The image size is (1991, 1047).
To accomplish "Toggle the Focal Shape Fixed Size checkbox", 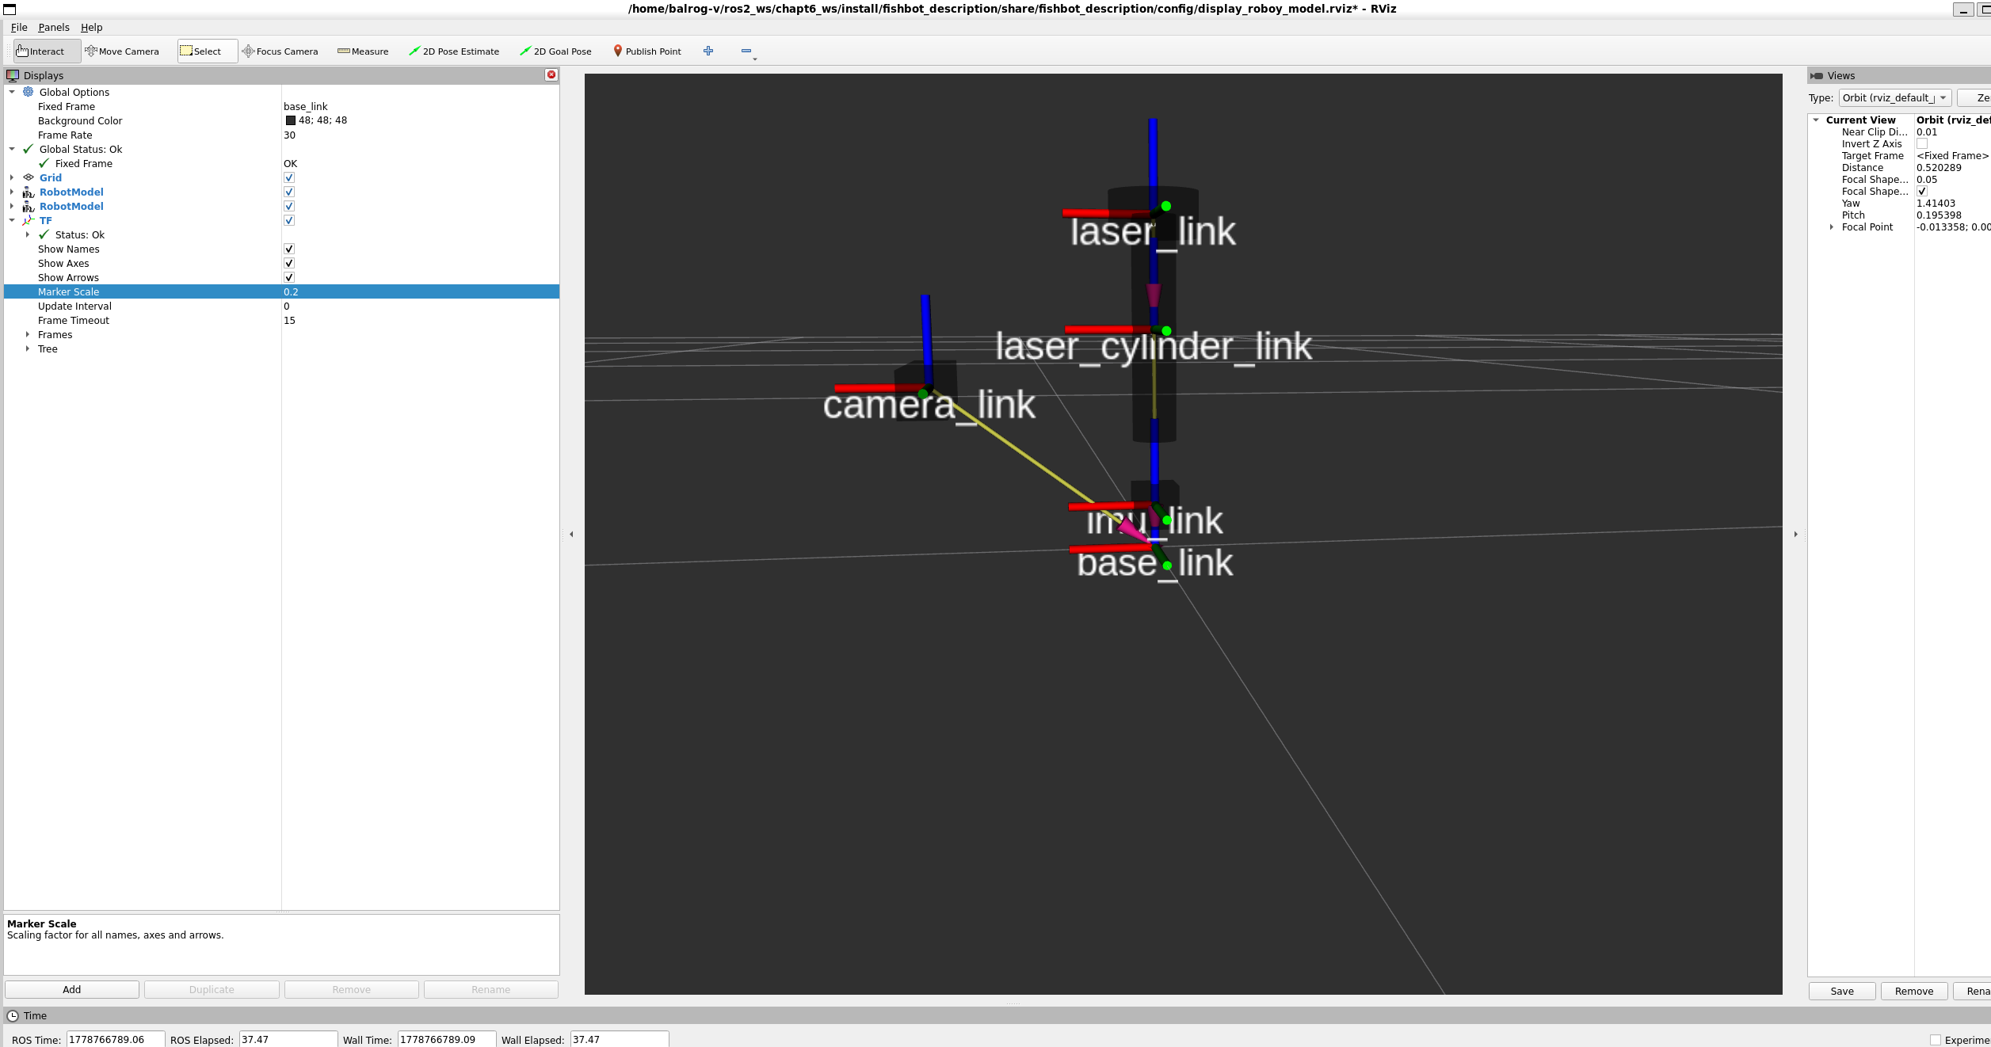I will coord(1921,191).
